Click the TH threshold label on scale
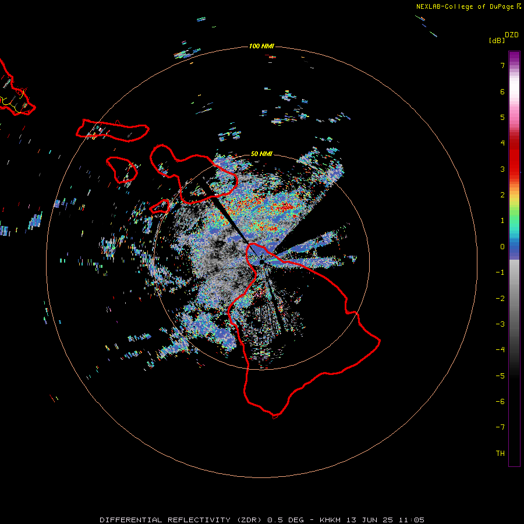Image resolution: width=524 pixels, height=524 pixels. [x=500, y=454]
